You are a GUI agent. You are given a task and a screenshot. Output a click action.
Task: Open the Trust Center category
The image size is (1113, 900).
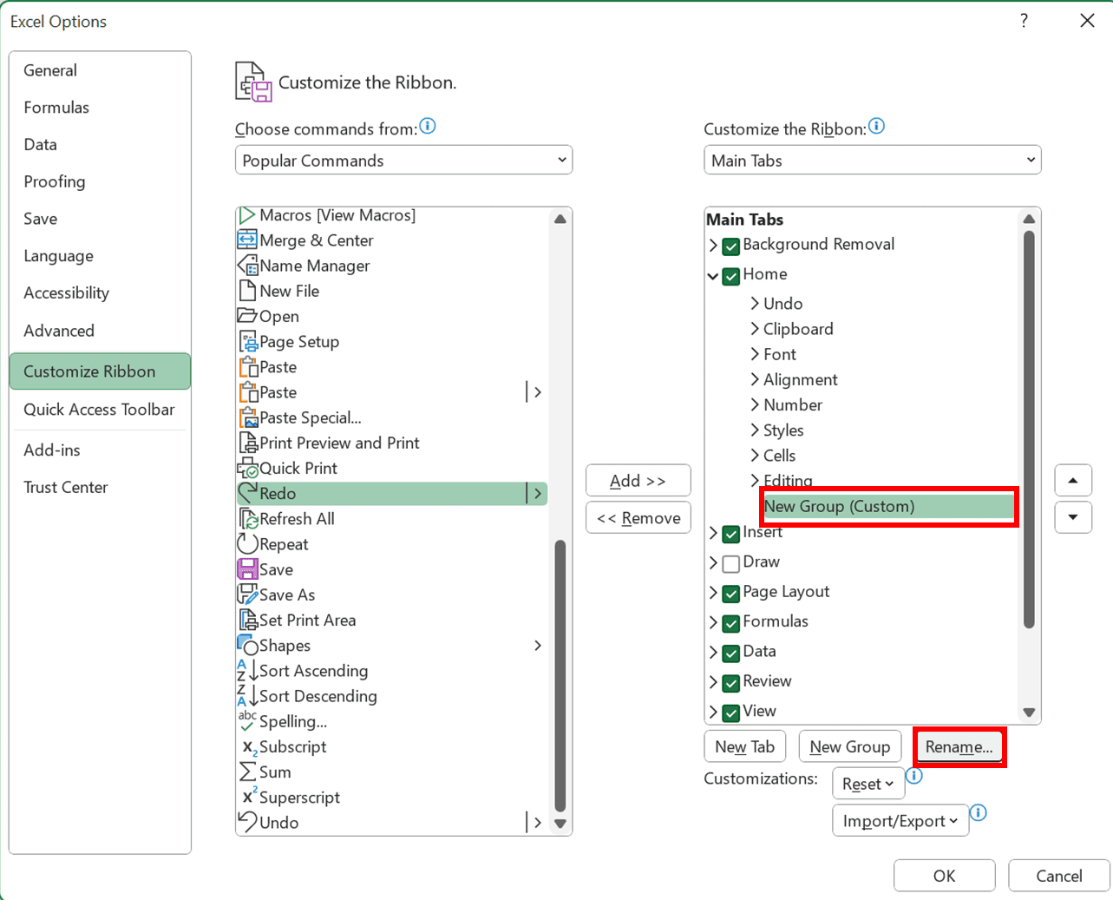pyautogui.click(x=100, y=487)
